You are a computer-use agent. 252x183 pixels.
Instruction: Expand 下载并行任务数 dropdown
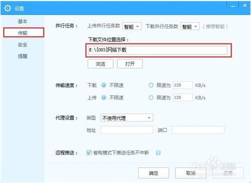tap(190, 26)
